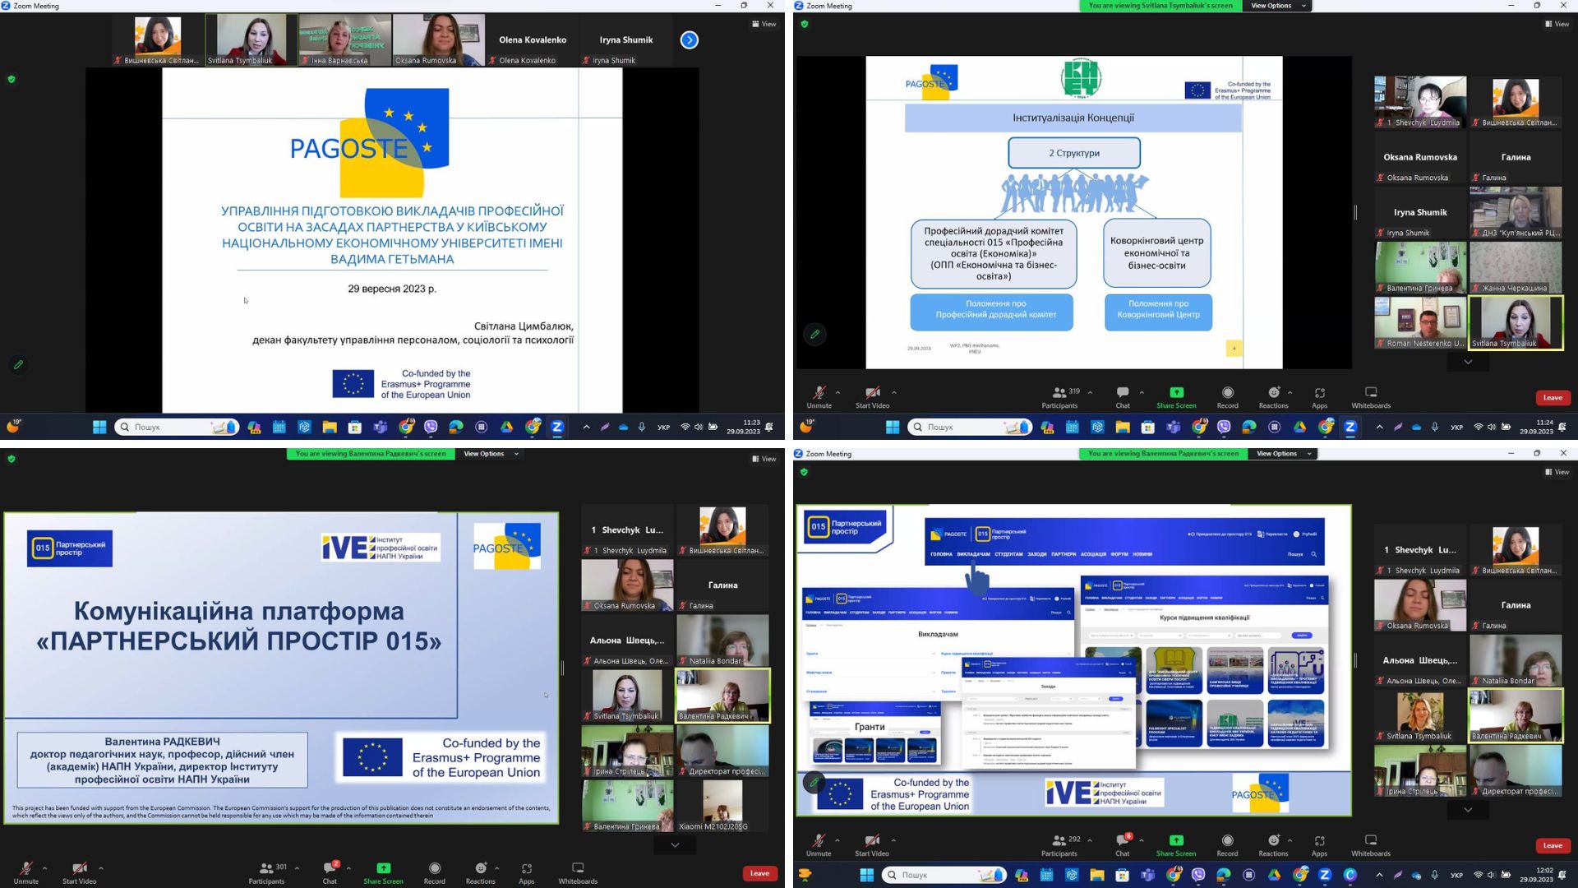The width and height of the screenshot is (1578, 888).
Task: Unmute microphone in the 319-participant meeting
Action: coord(819,397)
